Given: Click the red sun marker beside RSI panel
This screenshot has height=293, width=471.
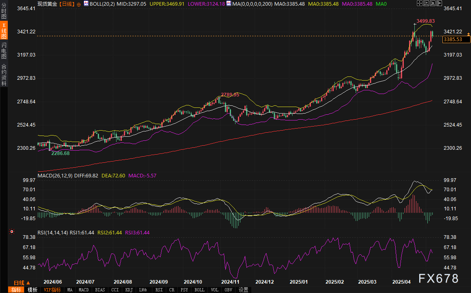Looking at the screenshot, I should click(x=12, y=232).
